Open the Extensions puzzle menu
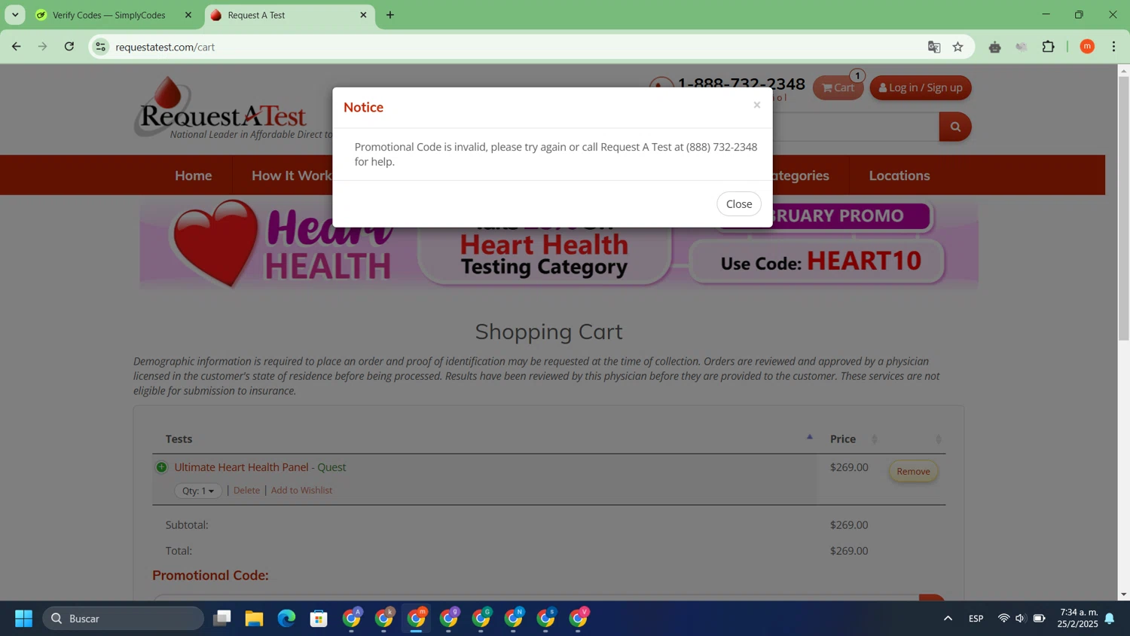This screenshot has width=1130, height=636. 1049,47
